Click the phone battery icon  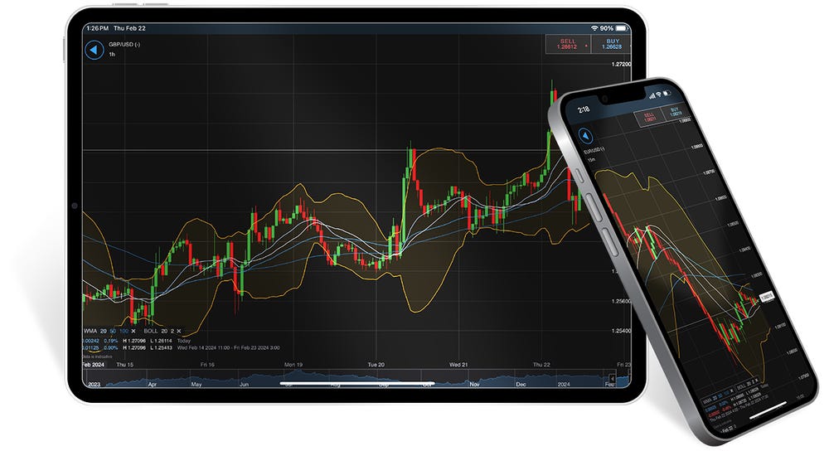(667, 93)
